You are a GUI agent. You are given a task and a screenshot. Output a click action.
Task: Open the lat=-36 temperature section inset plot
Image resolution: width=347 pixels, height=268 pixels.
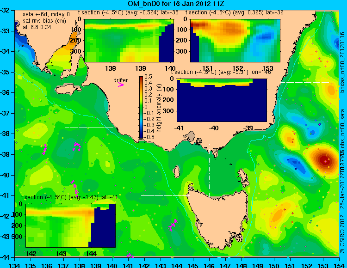(235, 41)
